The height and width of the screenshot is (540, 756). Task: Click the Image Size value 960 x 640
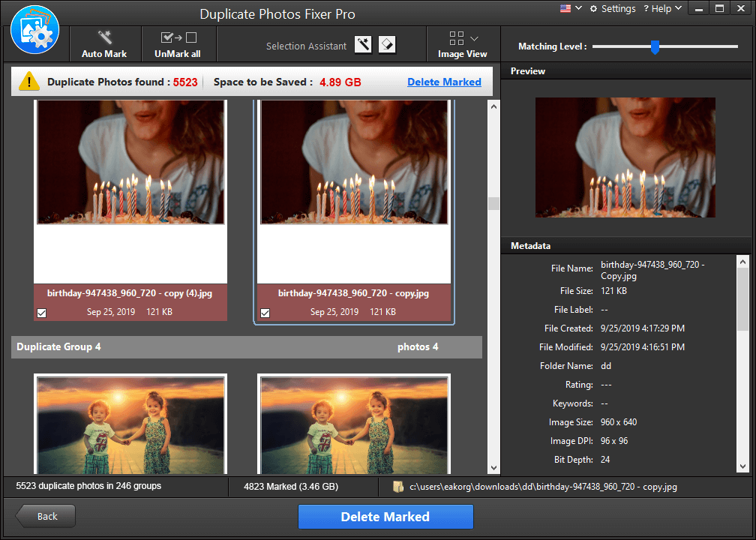pyautogui.click(x=619, y=422)
